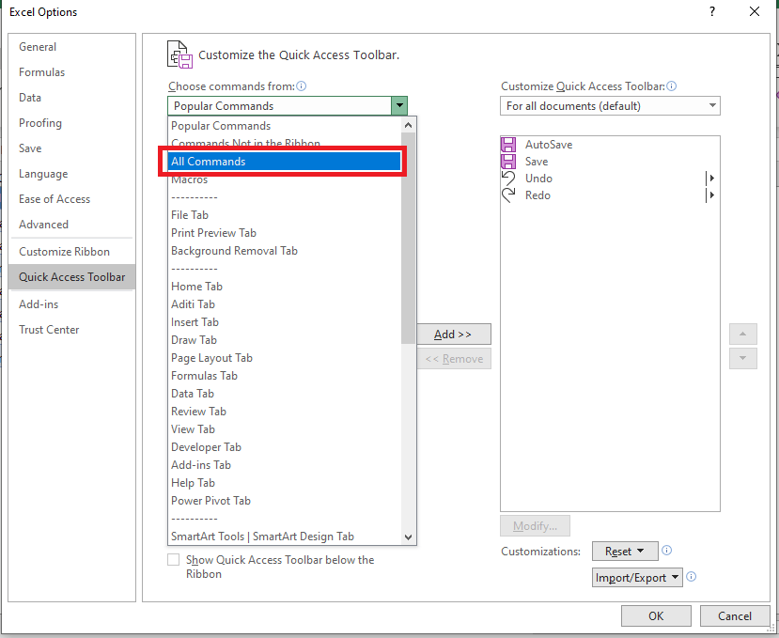This screenshot has width=779, height=638.
Task: Select the Save floppy disk icon
Action: pyautogui.click(x=508, y=162)
